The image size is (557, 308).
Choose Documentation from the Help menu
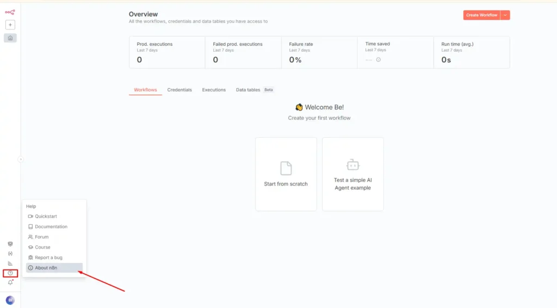(x=51, y=226)
